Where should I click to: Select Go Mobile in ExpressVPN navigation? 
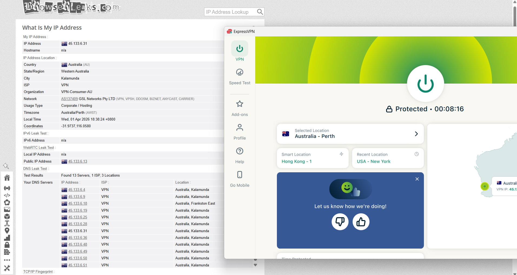click(x=240, y=179)
